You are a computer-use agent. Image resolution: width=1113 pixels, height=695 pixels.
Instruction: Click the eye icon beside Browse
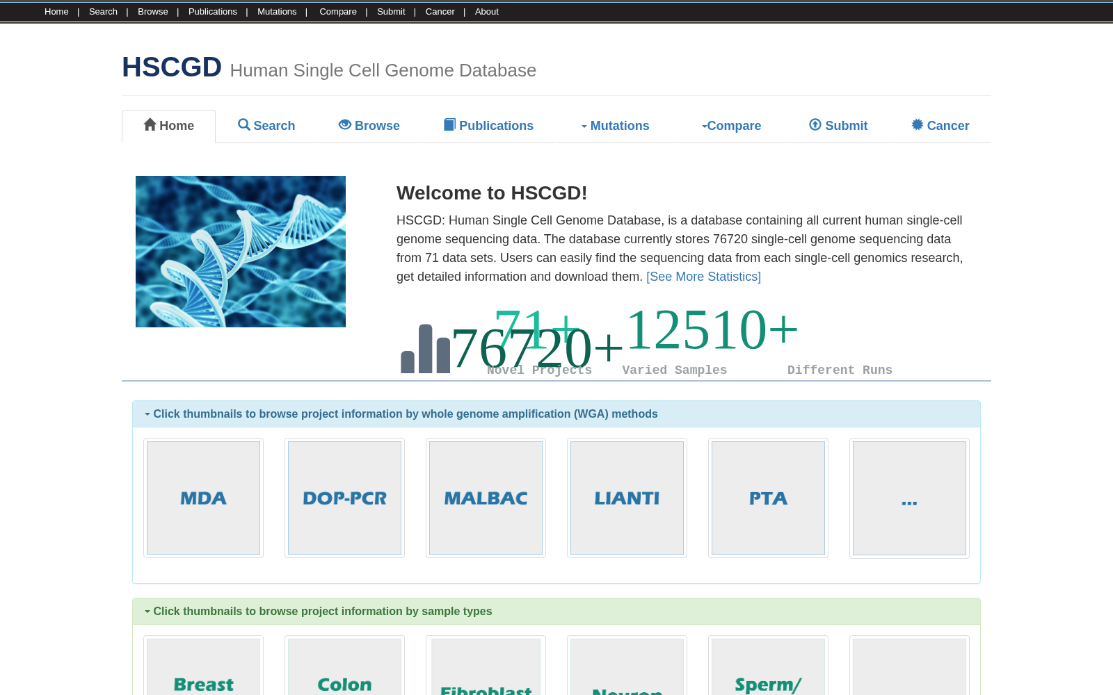tap(344, 124)
